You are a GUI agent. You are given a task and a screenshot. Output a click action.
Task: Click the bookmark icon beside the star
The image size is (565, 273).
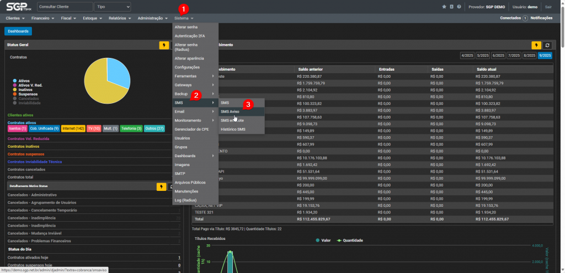451,7
